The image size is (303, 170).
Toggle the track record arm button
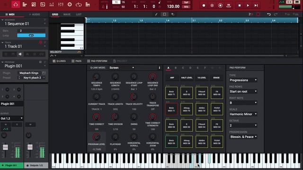tap(40, 42)
